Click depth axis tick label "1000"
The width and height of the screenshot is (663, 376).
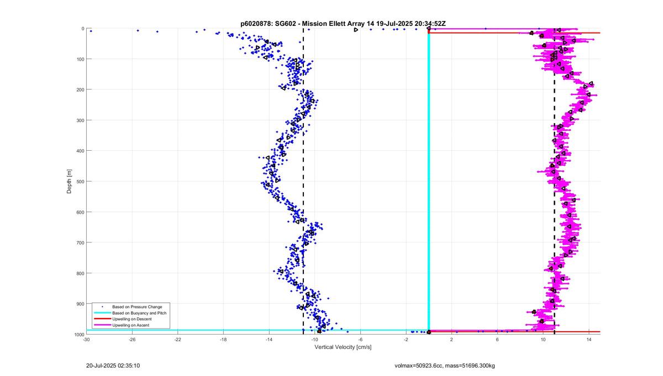78,334
